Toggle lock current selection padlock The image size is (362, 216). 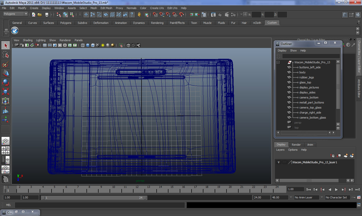pos(139,15)
